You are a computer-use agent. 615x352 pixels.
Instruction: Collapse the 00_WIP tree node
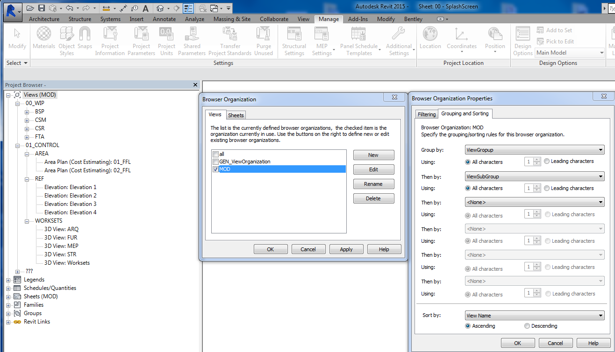tap(18, 104)
